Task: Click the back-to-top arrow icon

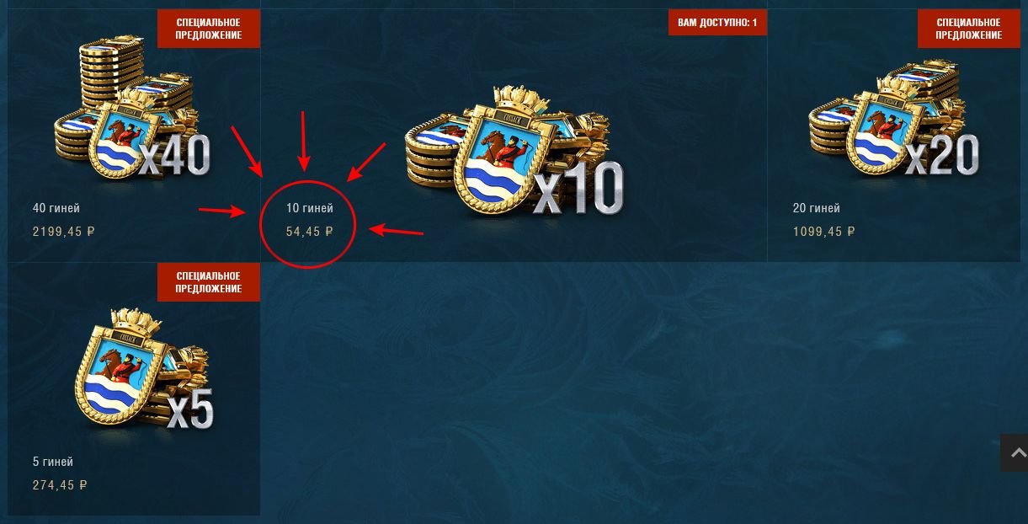Action: click(x=1016, y=453)
